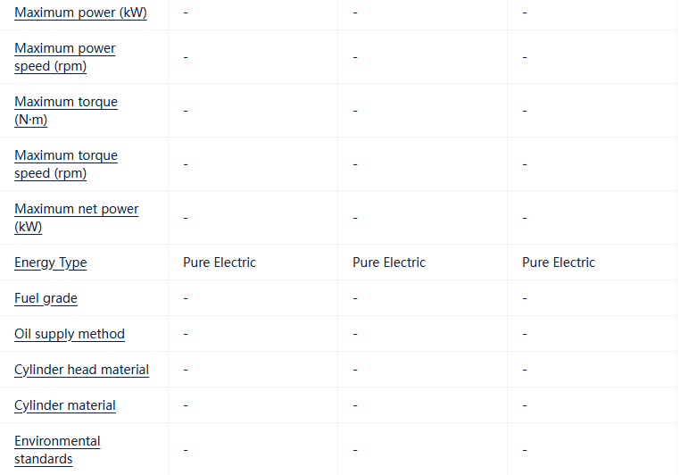This screenshot has height=475, width=680.
Task: Click the Maximum torque speed (rpm) link
Action: pyautogui.click(x=65, y=164)
